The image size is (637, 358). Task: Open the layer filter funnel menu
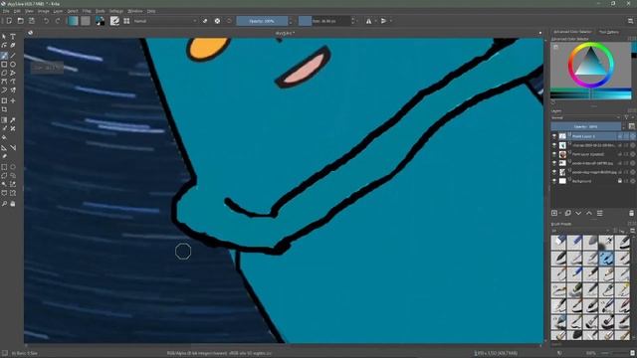pyautogui.click(x=626, y=117)
